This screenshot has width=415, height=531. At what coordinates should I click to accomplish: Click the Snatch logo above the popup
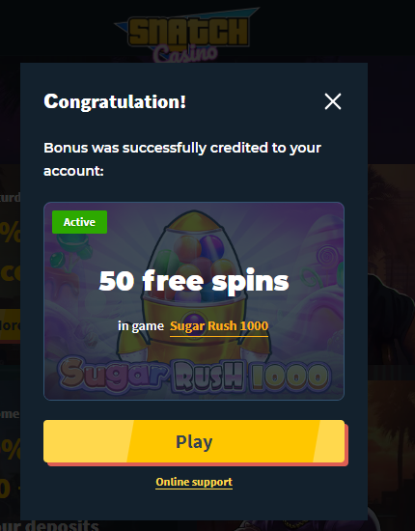coord(188,32)
